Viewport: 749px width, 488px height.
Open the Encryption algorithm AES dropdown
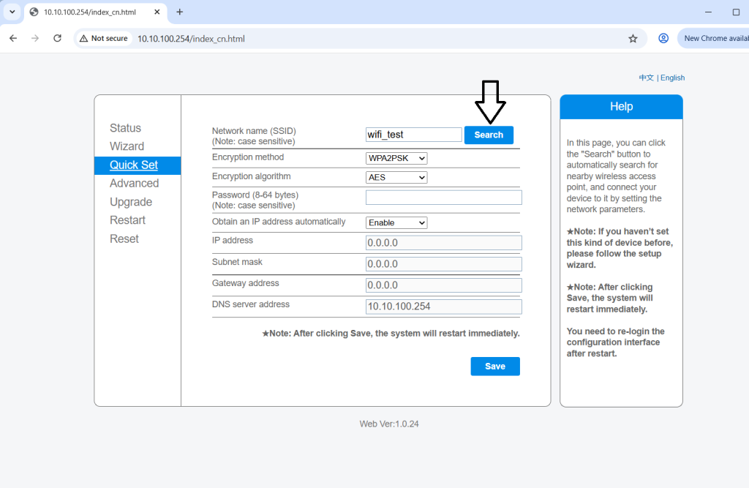click(x=396, y=177)
